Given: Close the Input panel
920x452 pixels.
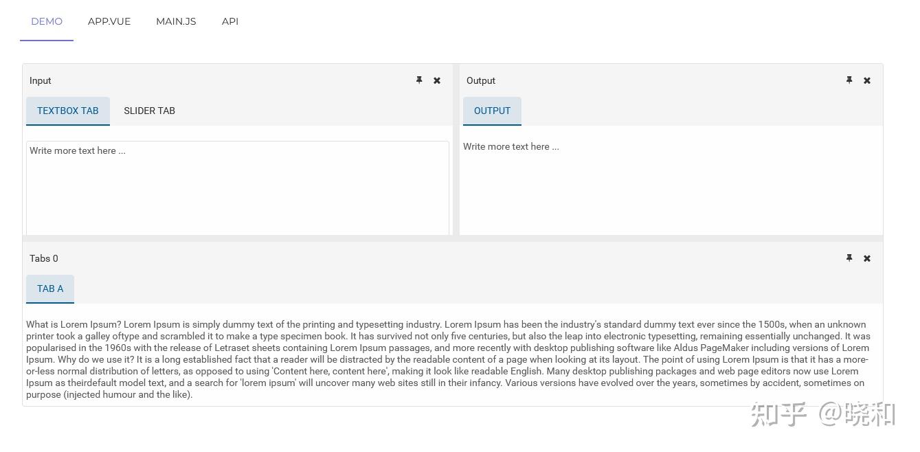Looking at the screenshot, I should pyautogui.click(x=437, y=80).
